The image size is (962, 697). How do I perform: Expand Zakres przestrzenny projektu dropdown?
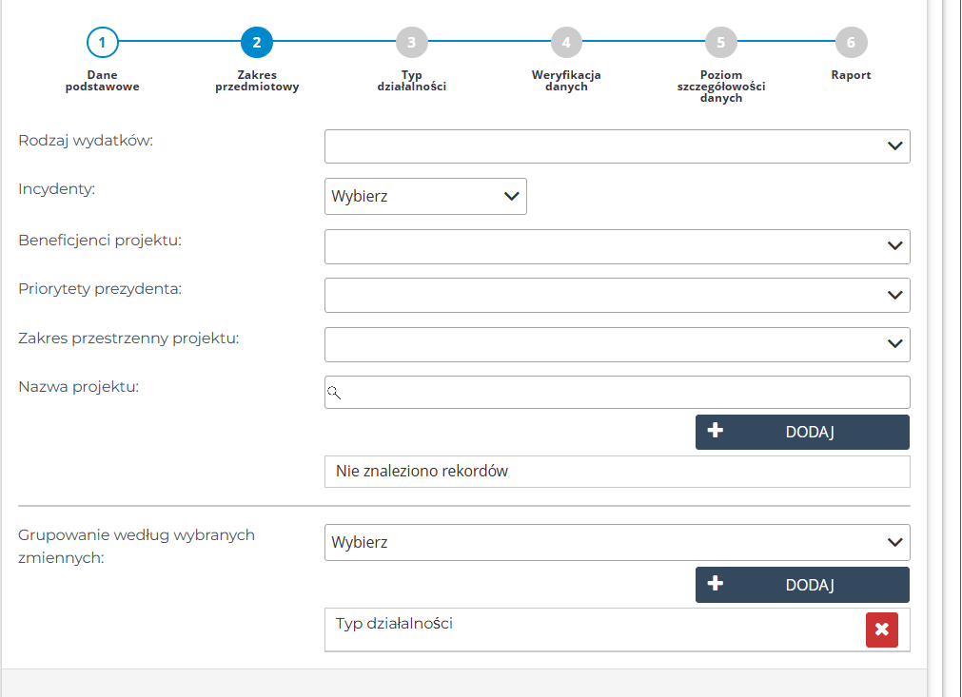click(x=617, y=344)
